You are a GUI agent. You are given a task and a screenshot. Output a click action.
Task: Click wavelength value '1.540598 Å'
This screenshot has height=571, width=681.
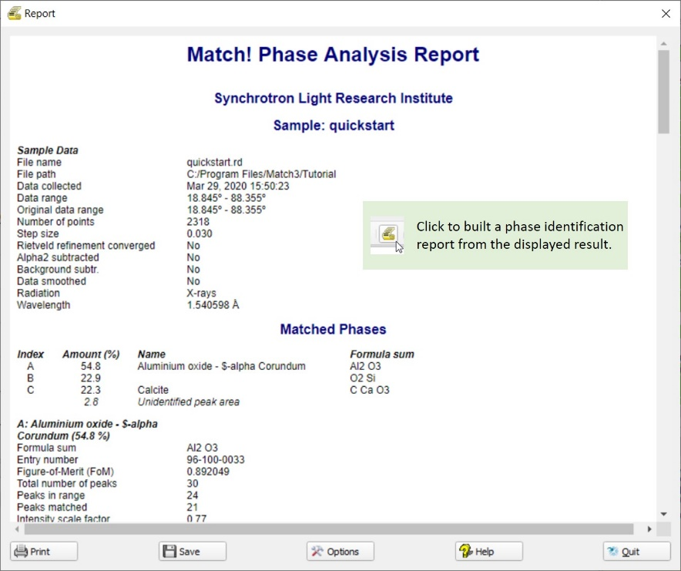[x=213, y=305]
